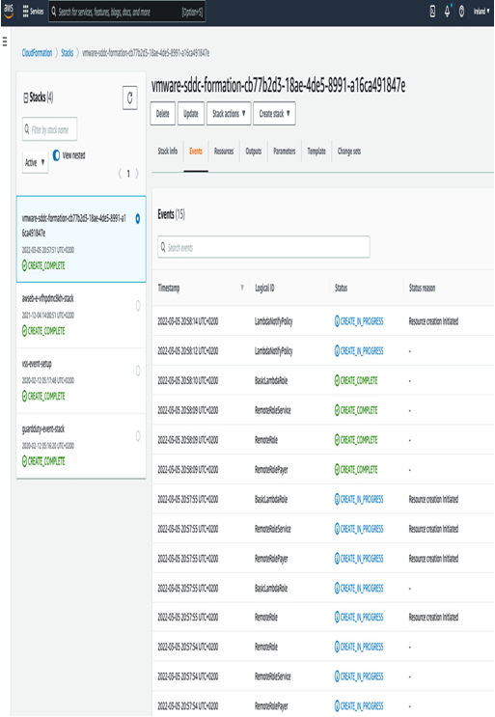Select the vss-event-setup stack radio button
The height and width of the screenshot is (717, 495).
[x=138, y=371]
